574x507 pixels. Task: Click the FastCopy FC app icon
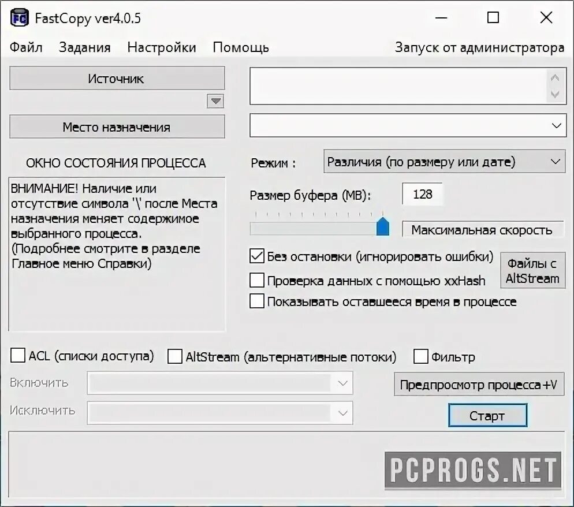[x=20, y=17]
